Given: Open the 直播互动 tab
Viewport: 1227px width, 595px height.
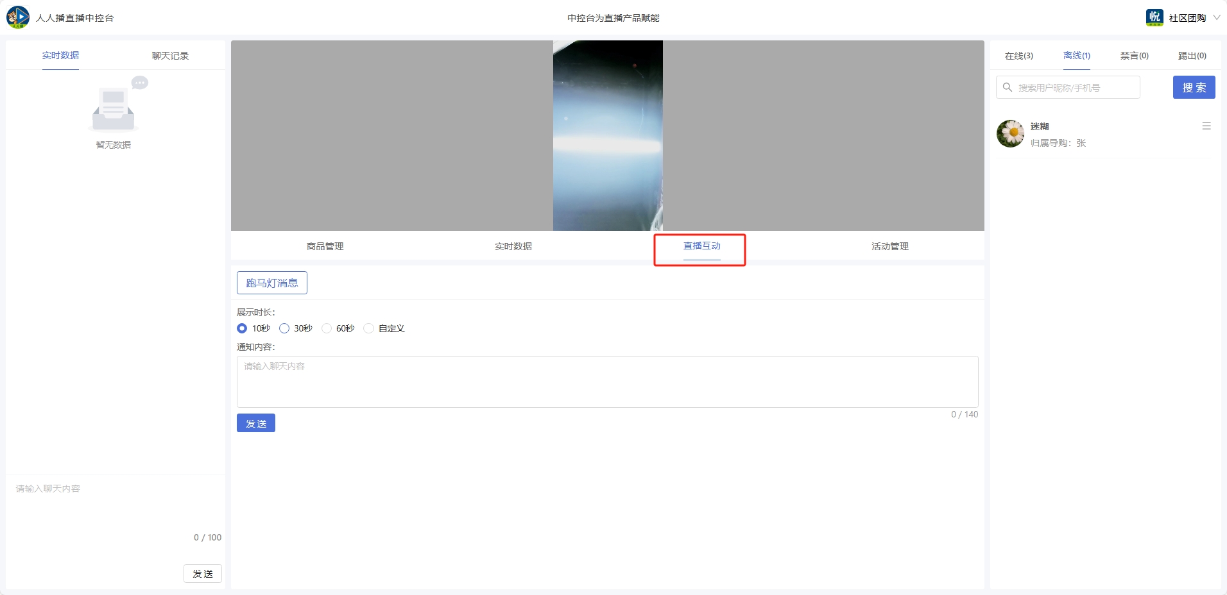Looking at the screenshot, I should [702, 246].
